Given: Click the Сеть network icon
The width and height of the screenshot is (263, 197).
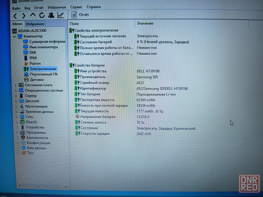Looking at the screenshot, I should (x=22, y=117).
